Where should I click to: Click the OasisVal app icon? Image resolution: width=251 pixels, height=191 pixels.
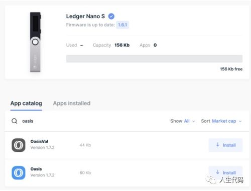(x=19, y=145)
